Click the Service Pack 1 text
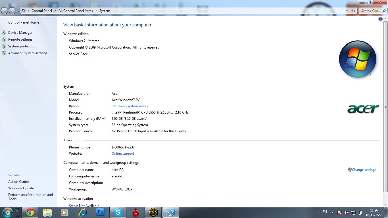The image size is (388, 218). tap(79, 54)
